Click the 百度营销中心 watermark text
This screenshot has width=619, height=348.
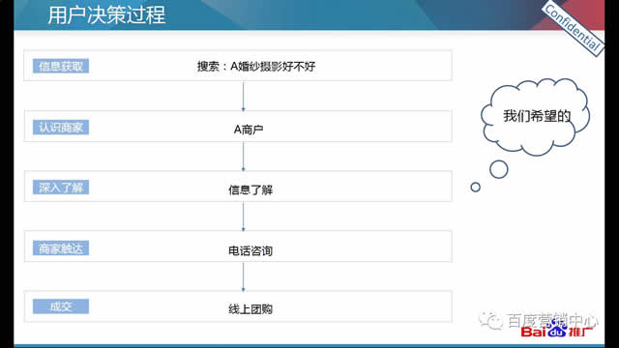552,320
